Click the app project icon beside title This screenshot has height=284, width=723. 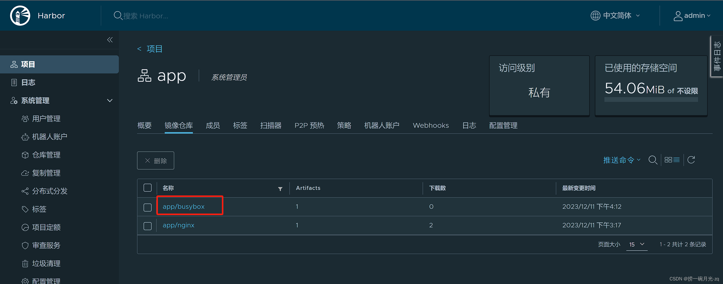coord(145,76)
